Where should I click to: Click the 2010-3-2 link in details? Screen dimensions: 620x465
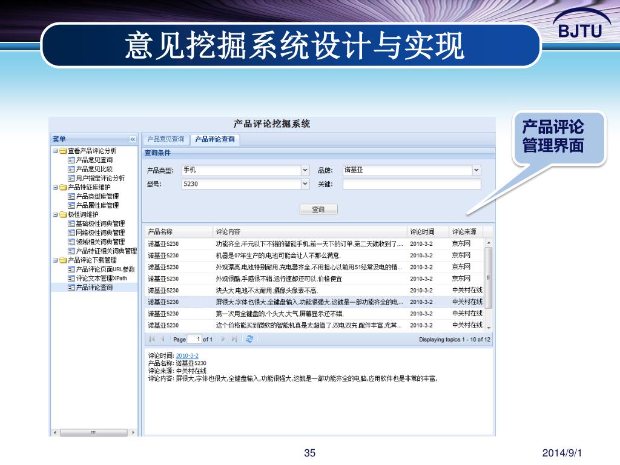click(187, 356)
